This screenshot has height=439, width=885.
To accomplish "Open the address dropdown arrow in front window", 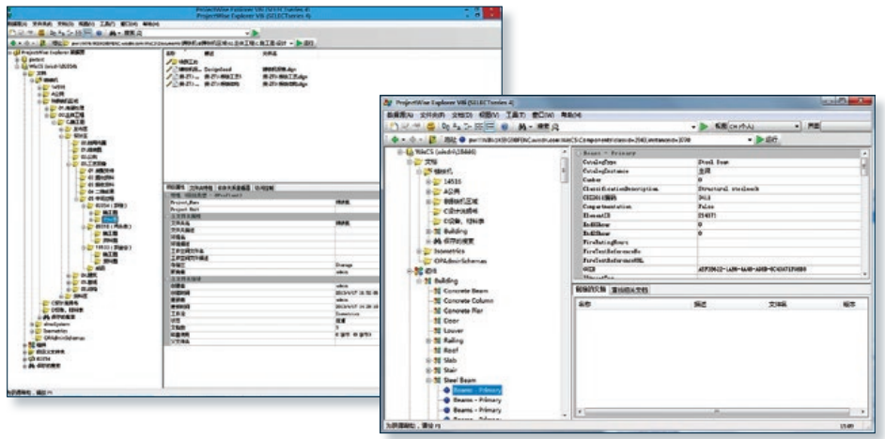I will (751, 139).
